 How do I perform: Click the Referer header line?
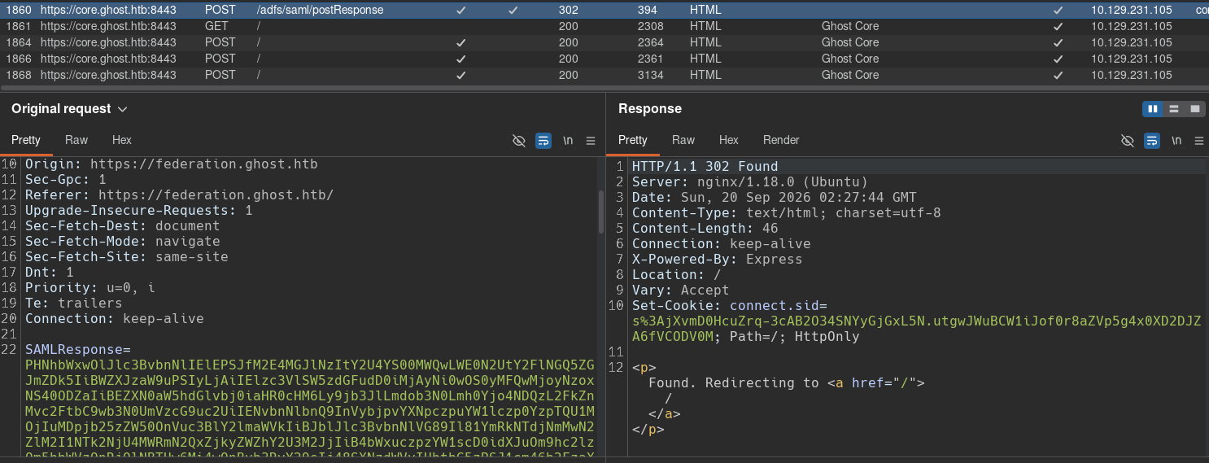(x=179, y=195)
